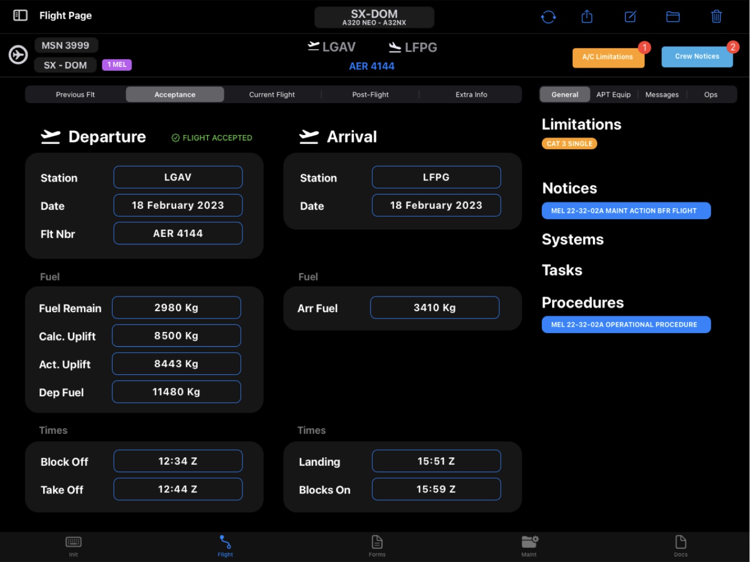Tap the round airplane icon beside MSN 3999
The image size is (750, 562).
pos(18,55)
